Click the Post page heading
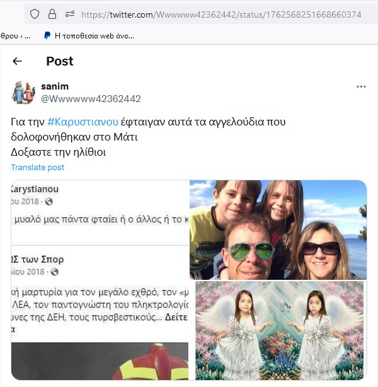 (x=60, y=61)
